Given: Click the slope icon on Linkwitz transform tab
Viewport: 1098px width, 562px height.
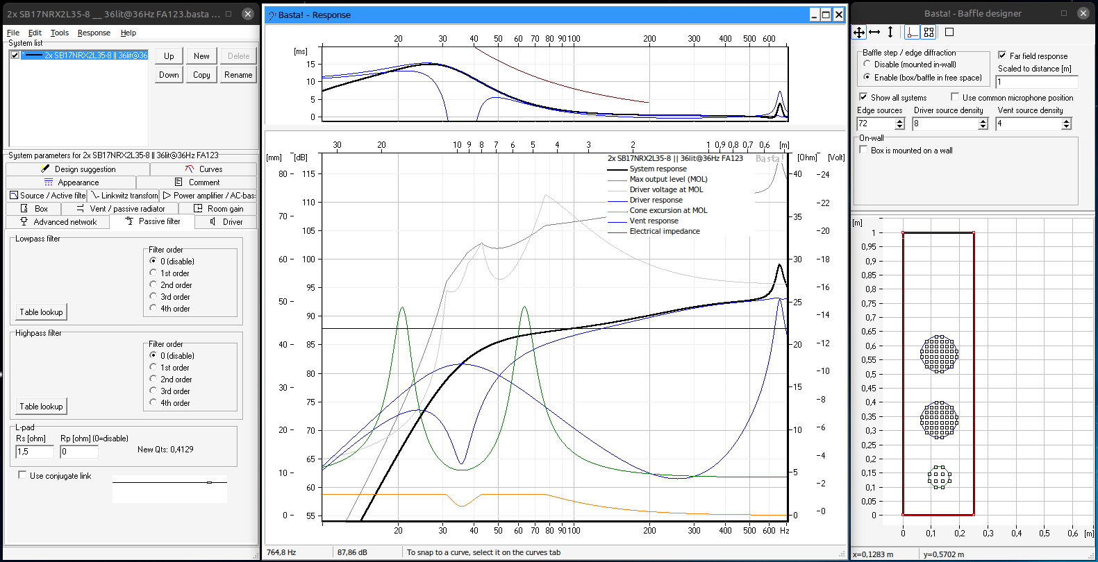Looking at the screenshot, I should 95,195.
